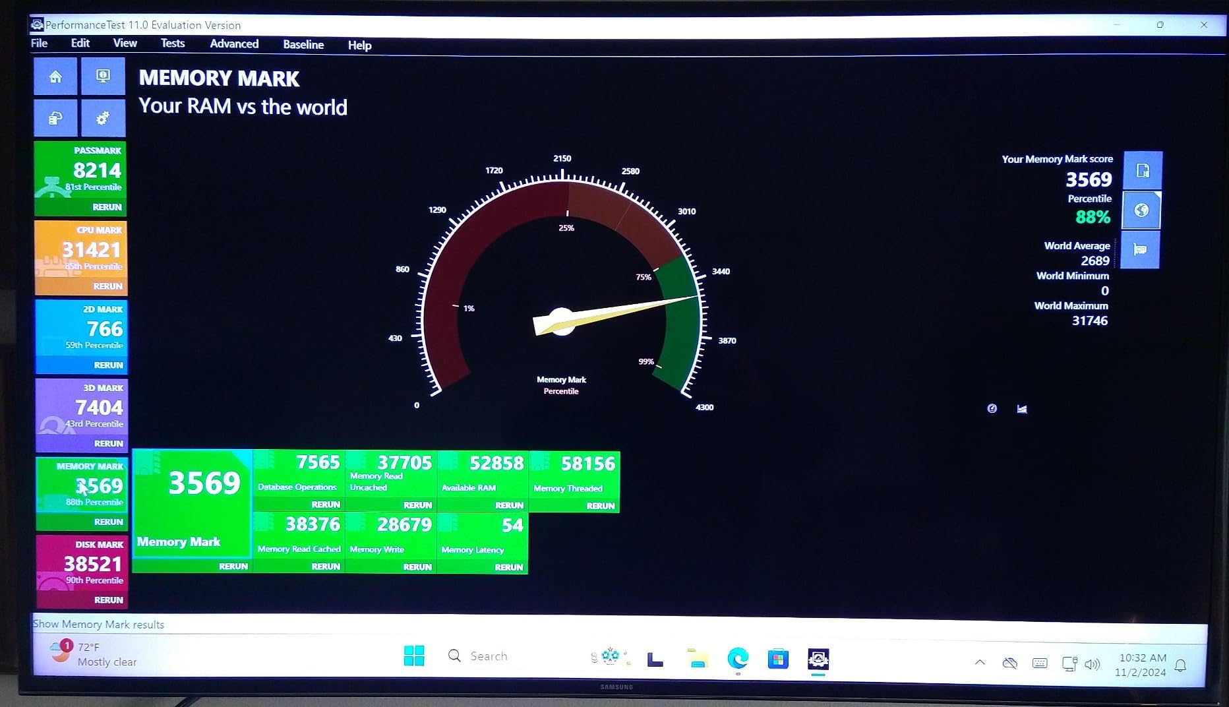1229x707 pixels.
Task: Expand the hidden system tray icons chevron
Action: coord(980,662)
